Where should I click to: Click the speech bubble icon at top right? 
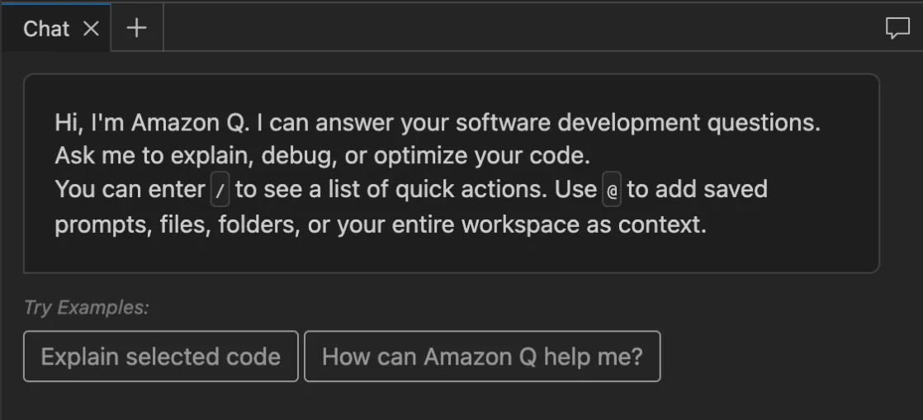(897, 28)
